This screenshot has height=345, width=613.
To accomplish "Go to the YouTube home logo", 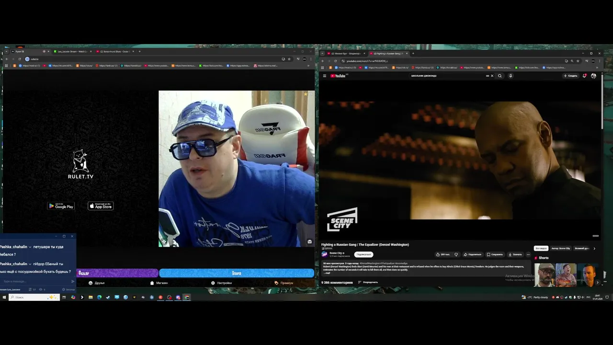I will [x=338, y=76].
